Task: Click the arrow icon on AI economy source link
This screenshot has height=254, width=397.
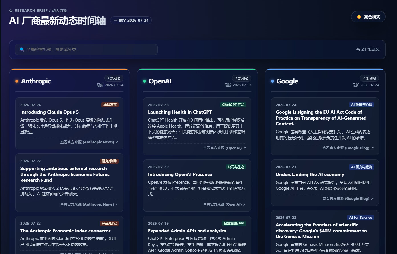Action: pos(372,199)
